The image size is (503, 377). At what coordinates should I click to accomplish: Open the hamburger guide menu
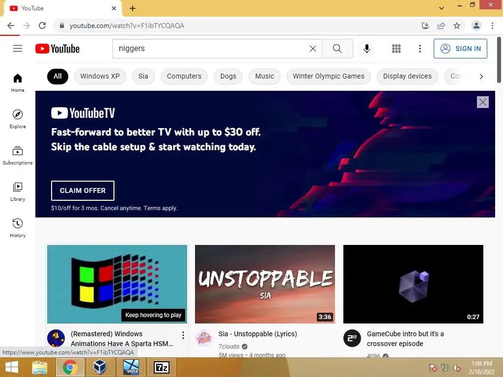(x=18, y=49)
